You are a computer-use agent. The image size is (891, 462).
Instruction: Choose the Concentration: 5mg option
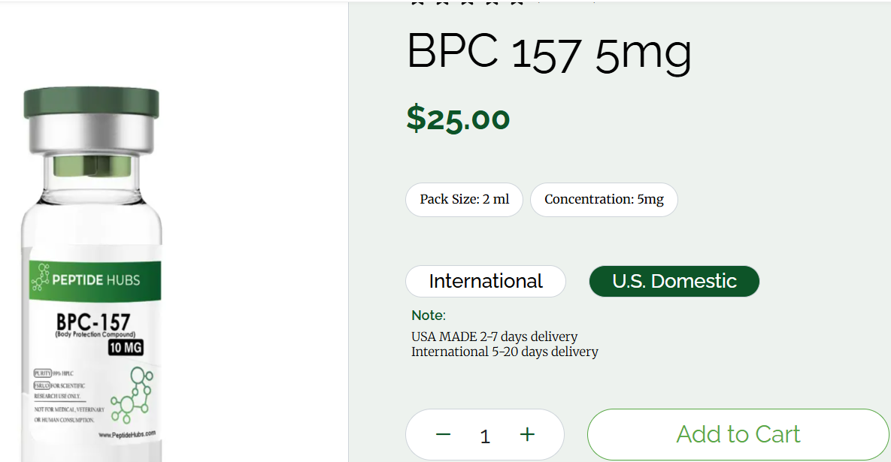[x=604, y=200]
